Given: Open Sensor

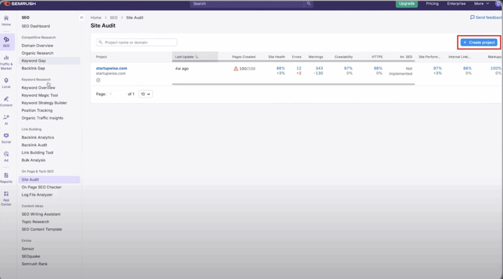Looking at the screenshot, I should (x=28, y=249).
